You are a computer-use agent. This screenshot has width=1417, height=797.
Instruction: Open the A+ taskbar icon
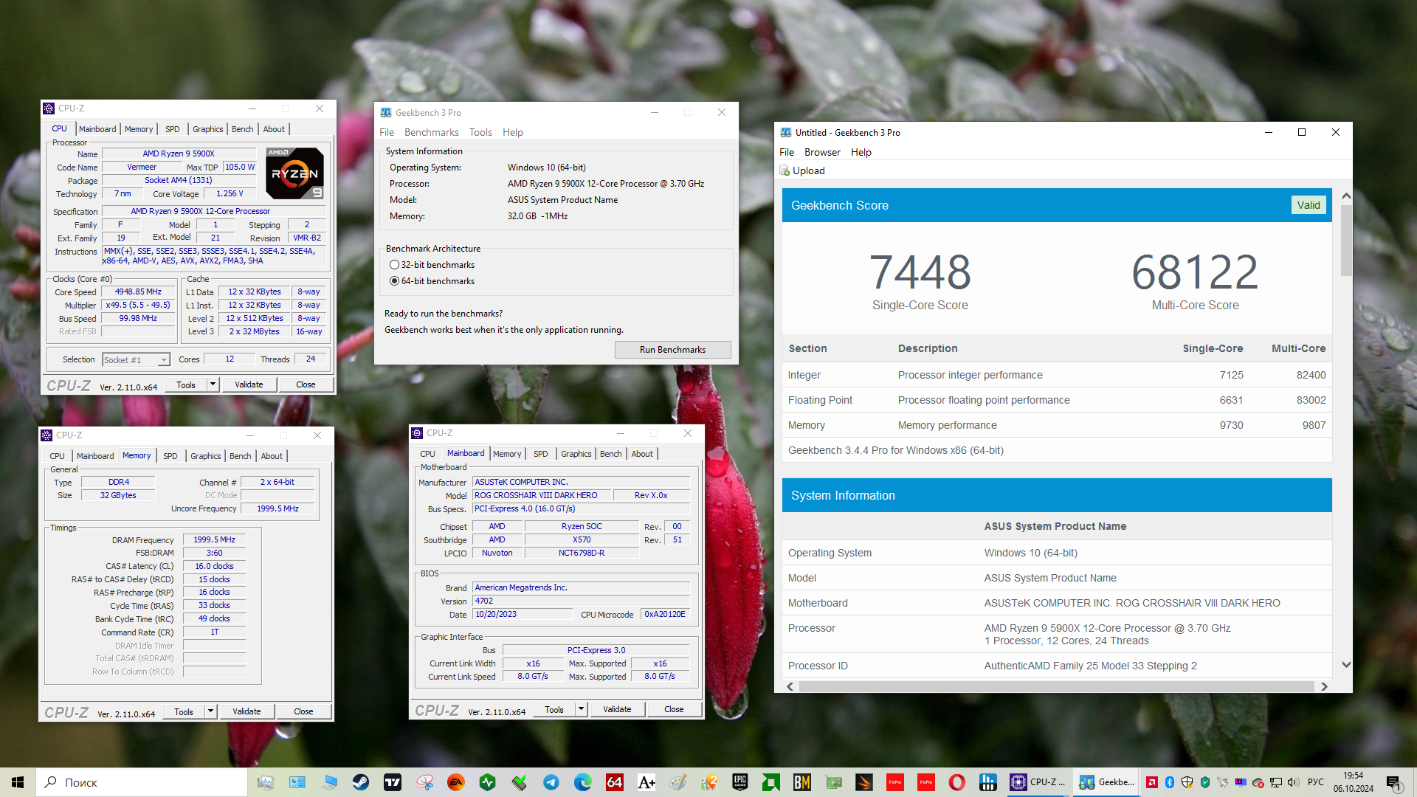click(647, 782)
